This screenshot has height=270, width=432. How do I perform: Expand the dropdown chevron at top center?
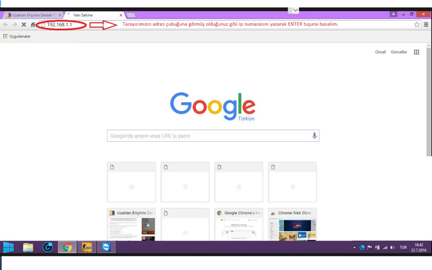(296, 10)
